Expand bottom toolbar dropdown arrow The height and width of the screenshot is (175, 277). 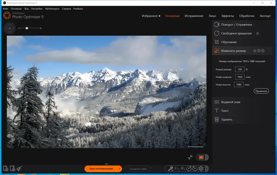click(x=207, y=169)
